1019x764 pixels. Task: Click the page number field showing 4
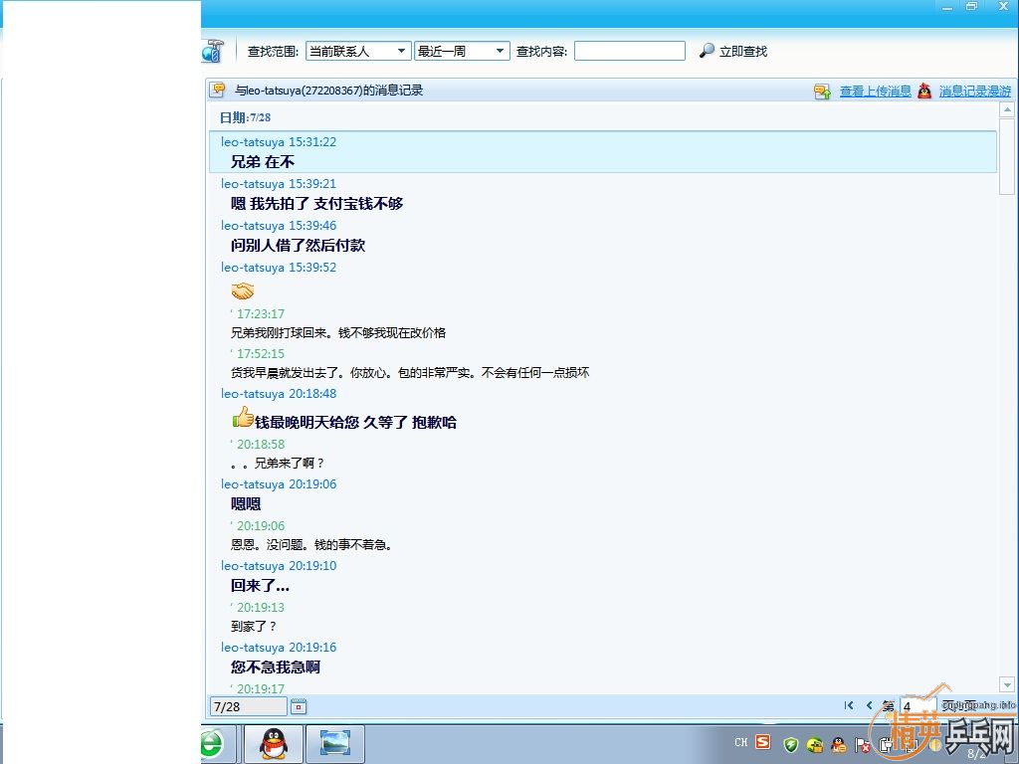(x=917, y=706)
